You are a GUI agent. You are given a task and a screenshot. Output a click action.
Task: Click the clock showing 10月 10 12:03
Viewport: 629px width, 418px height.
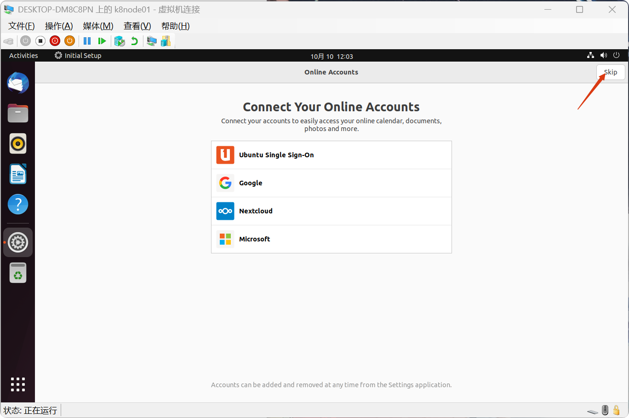tap(332, 56)
